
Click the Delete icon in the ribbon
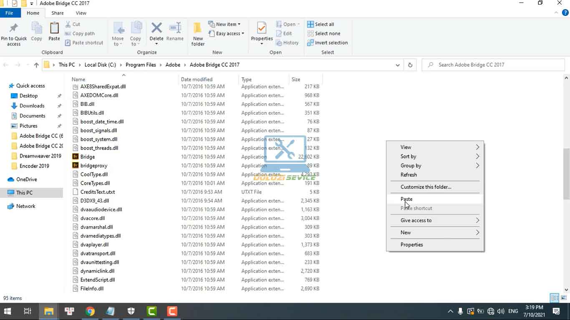156,29
